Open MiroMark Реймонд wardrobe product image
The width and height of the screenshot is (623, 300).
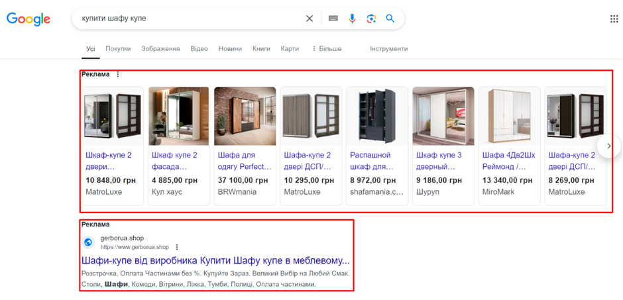point(509,116)
